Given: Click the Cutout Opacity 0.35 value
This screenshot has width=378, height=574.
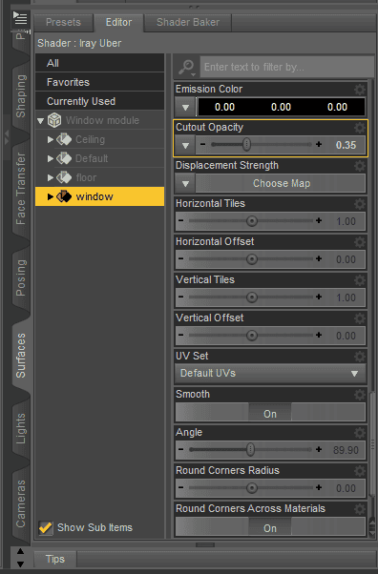Looking at the screenshot, I should [346, 145].
